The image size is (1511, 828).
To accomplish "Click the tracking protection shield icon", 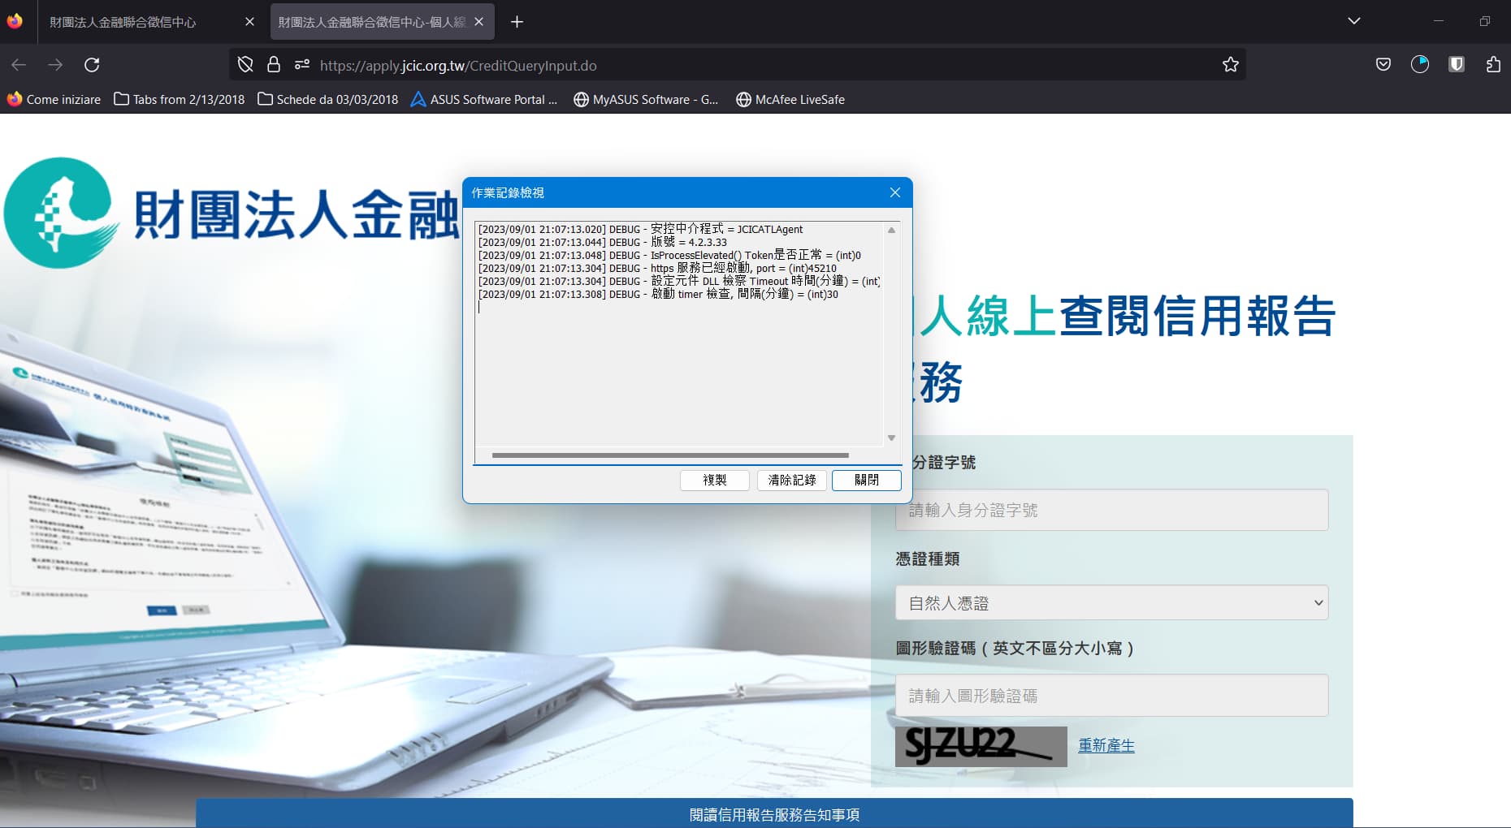I will tap(245, 65).
